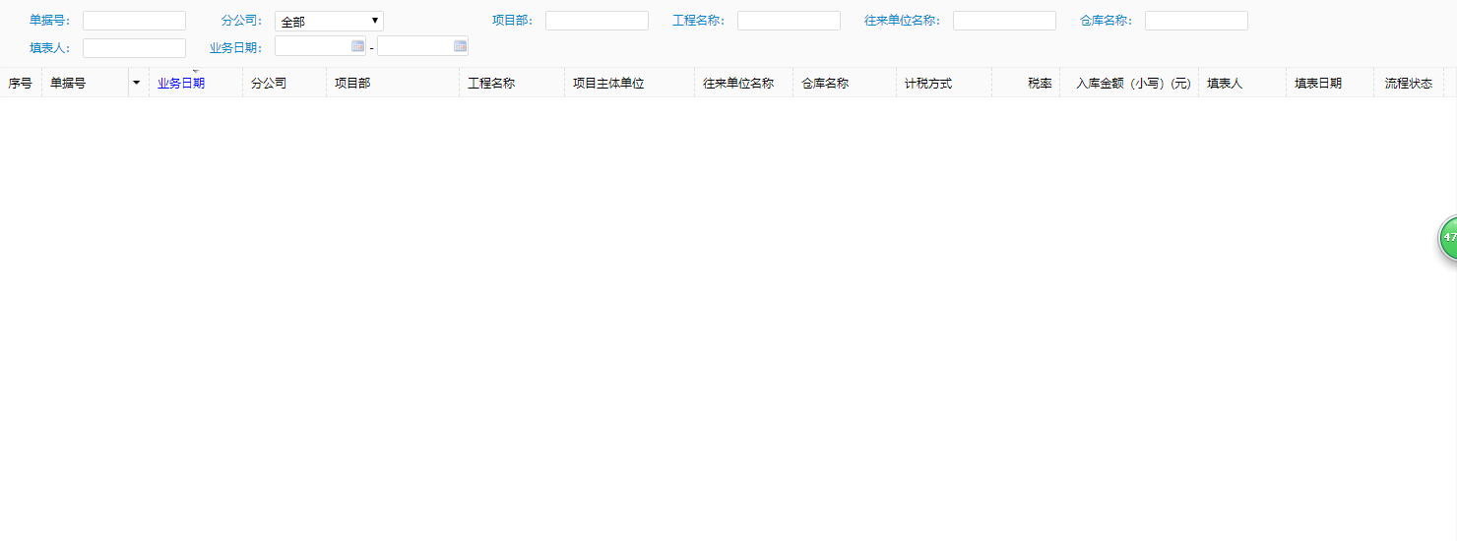The image size is (1457, 541).
Task: Focus the 仓库名称 input field
Action: pos(1196,21)
